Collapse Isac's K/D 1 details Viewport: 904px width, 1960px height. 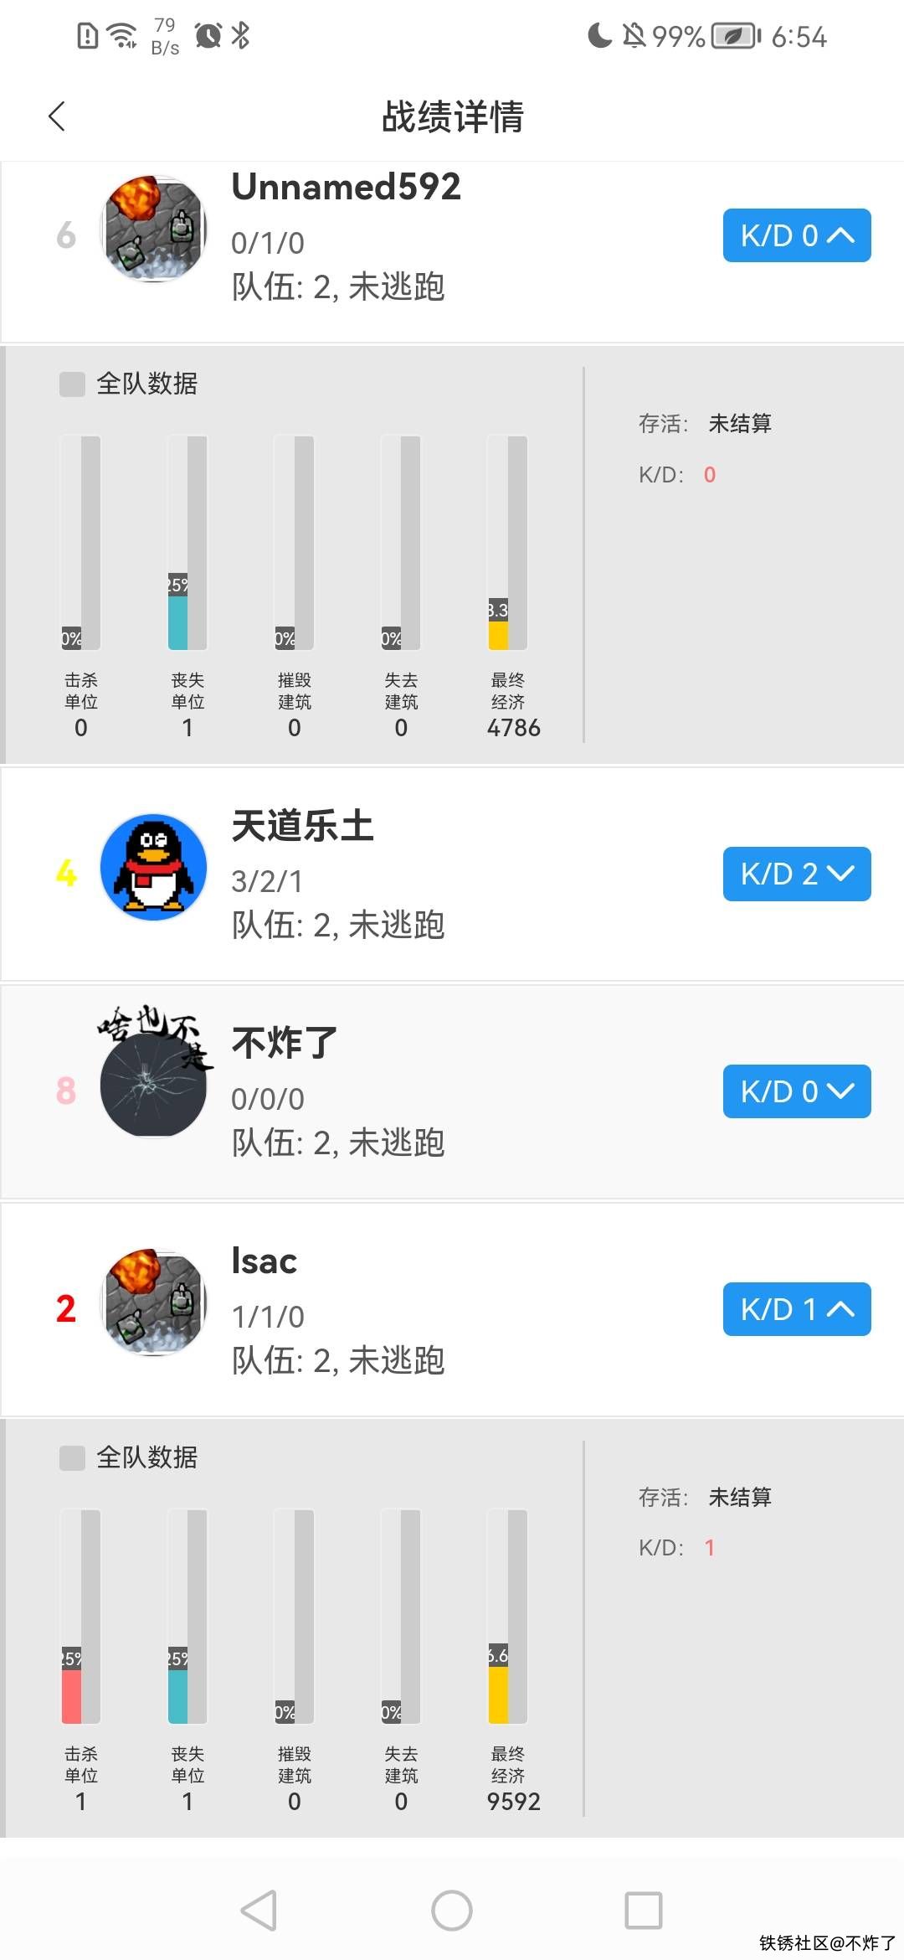[x=796, y=1309]
